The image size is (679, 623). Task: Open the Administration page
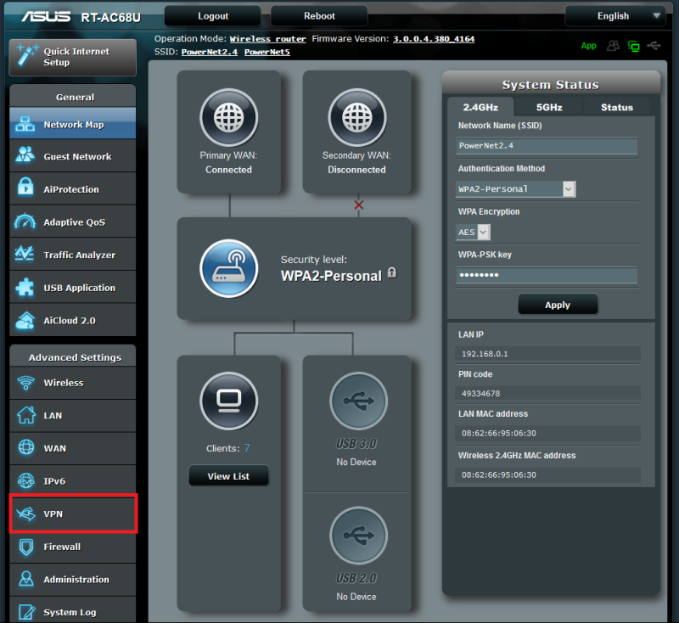pyautogui.click(x=73, y=579)
